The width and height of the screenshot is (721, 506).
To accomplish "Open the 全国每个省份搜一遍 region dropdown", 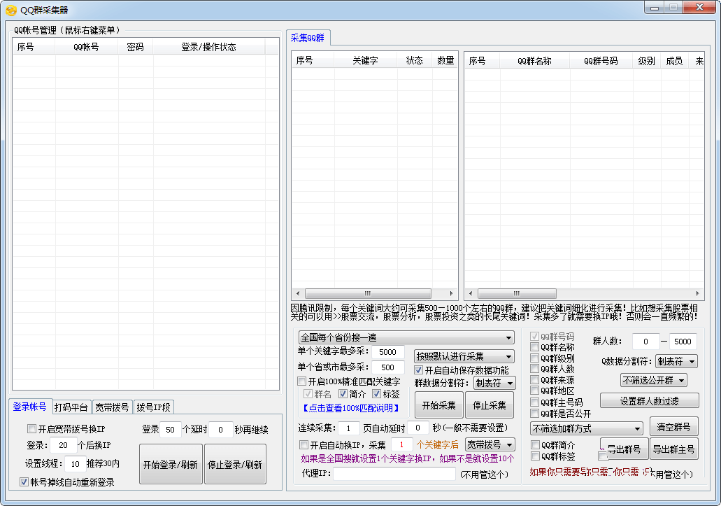I will coord(406,337).
